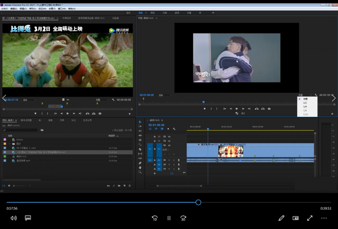The image size is (338, 229).
Task: Open timeline display settings wrench
Action: 174,129
